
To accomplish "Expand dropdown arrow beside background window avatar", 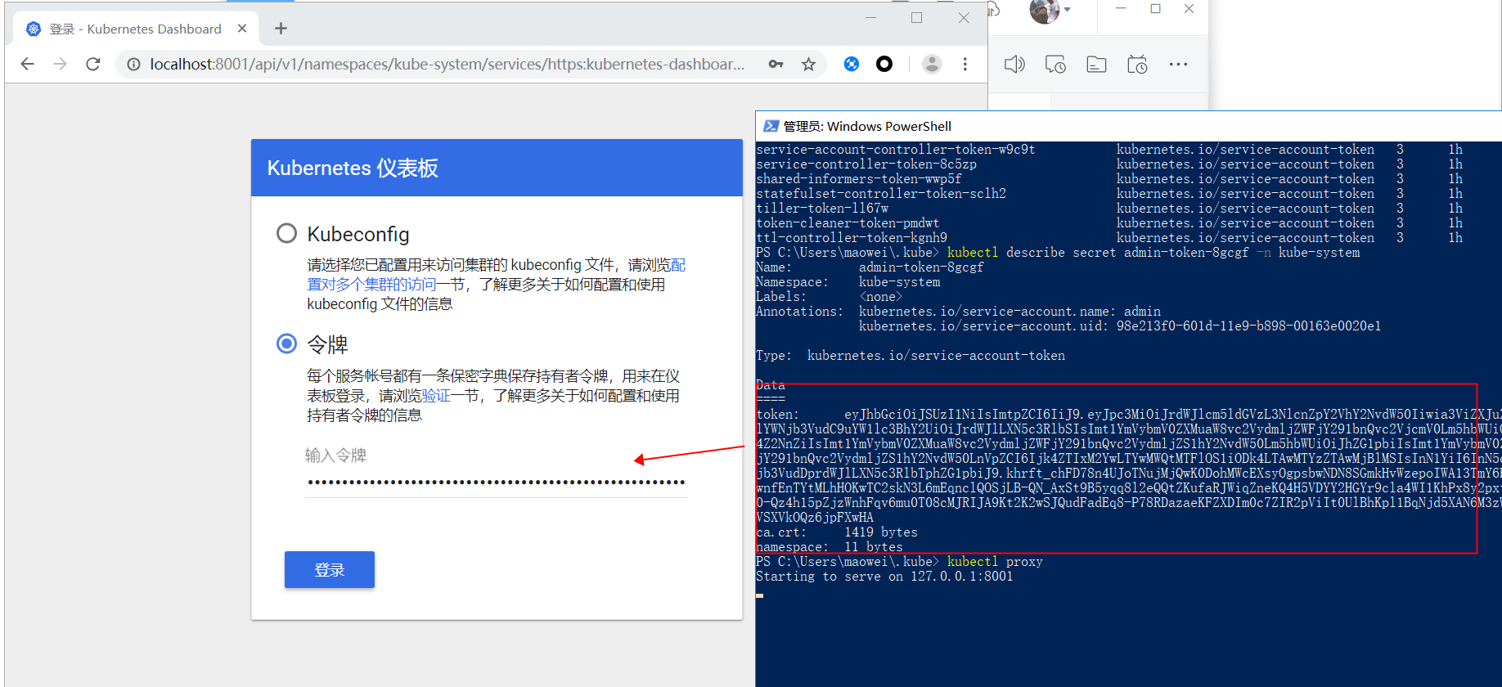I will (1068, 10).
